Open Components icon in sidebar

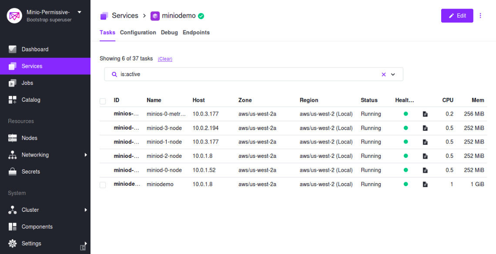click(12, 227)
